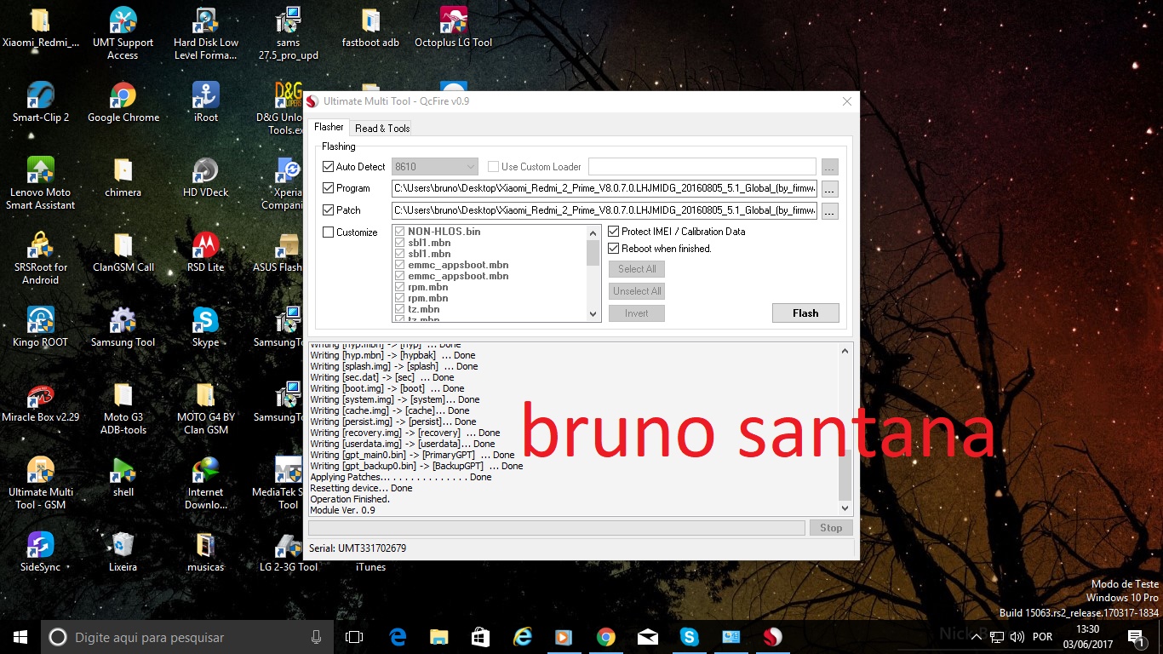This screenshot has height=654, width=1163.
Task: Open the Lixeira recycle bin
Action: 123,552
